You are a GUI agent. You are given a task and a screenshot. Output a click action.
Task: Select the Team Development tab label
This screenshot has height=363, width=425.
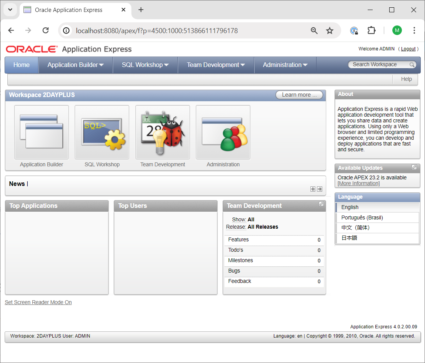coord(213,65)
